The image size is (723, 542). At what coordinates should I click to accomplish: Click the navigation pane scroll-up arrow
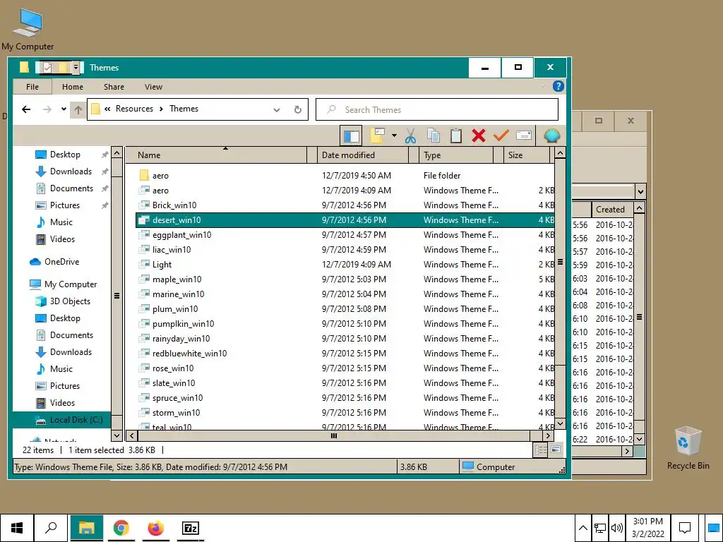pos(116,153)
